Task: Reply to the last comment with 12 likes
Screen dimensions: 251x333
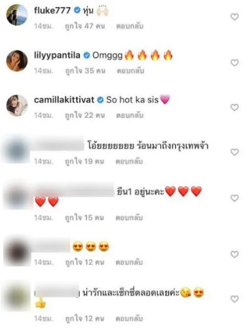Action: 129,319
